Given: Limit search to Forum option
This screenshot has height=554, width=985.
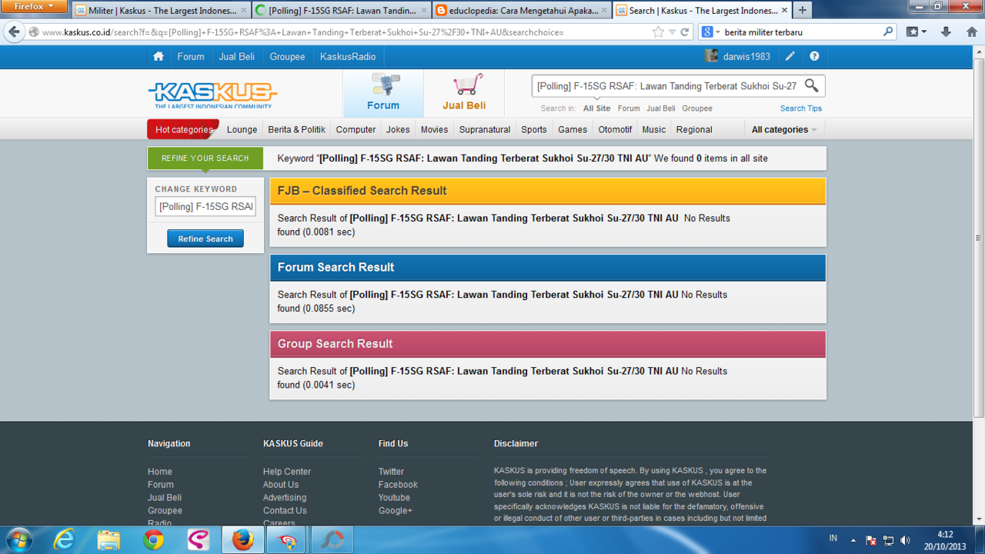Looking at the screenshot, I should coord(629,108).
